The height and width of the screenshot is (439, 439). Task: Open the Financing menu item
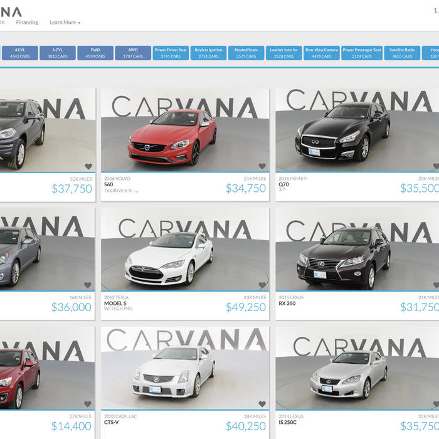[x=27, y=23]
